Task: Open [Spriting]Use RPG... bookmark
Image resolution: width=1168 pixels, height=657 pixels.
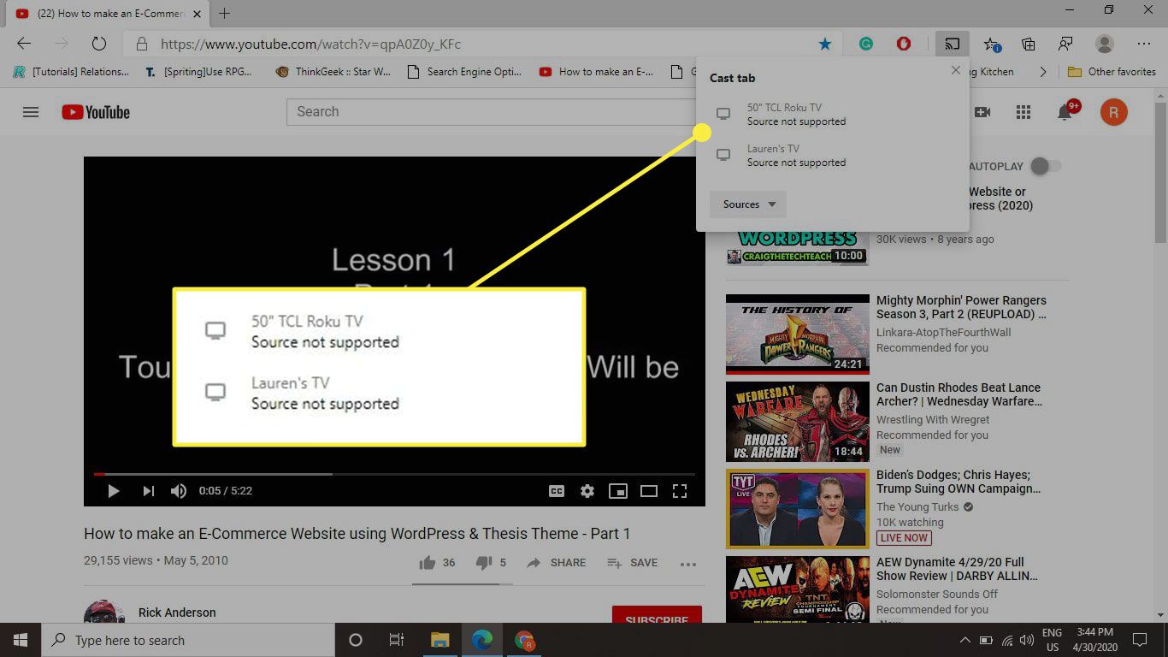Action: [198, 72]
